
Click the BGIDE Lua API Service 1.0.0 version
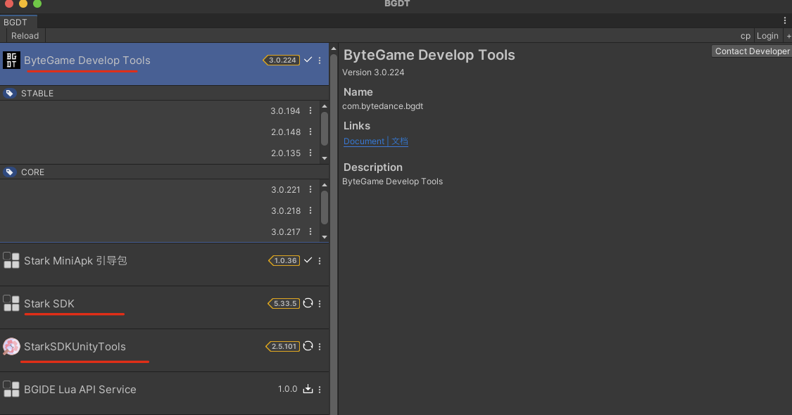(x=287, y=389)
